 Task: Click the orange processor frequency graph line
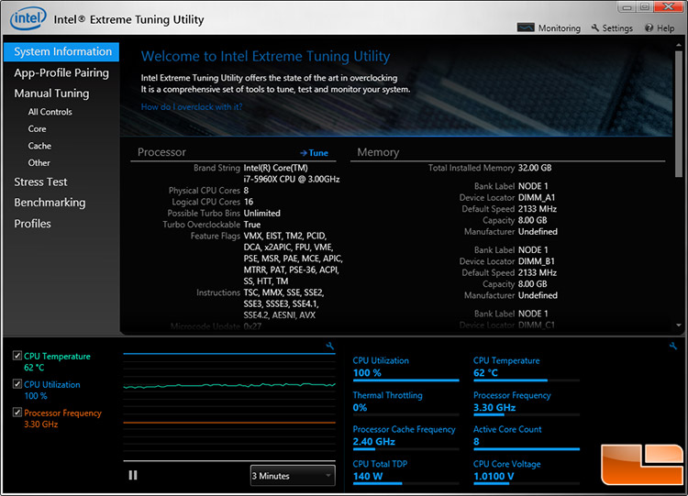click(229, 423)
